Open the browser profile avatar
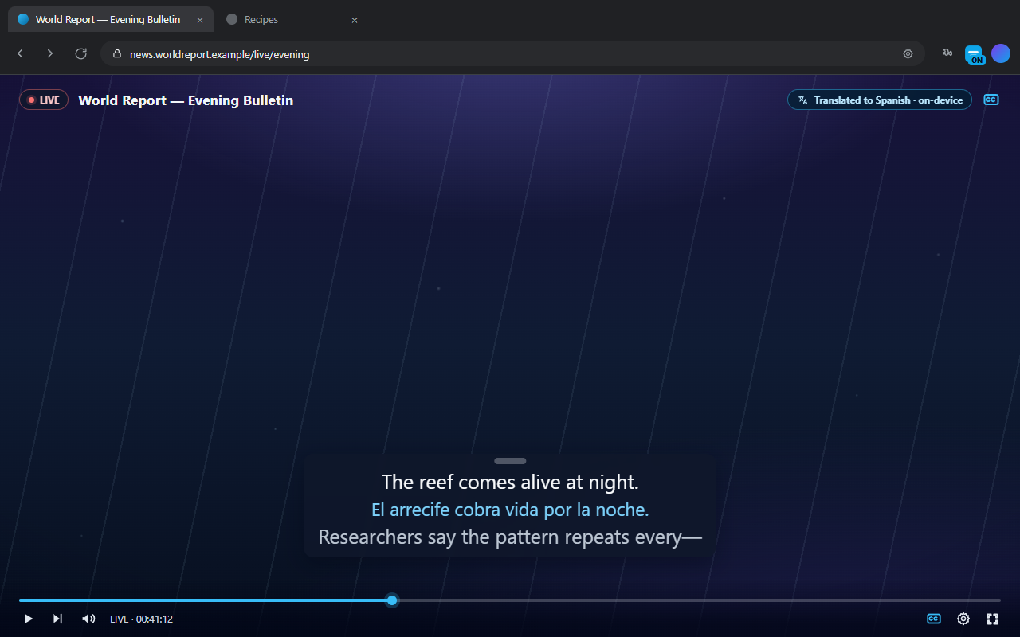 click(1000, 53)
